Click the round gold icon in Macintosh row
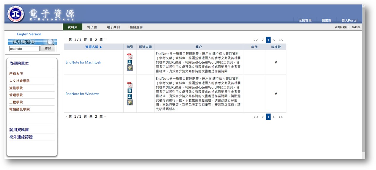 tap(130, 68)
